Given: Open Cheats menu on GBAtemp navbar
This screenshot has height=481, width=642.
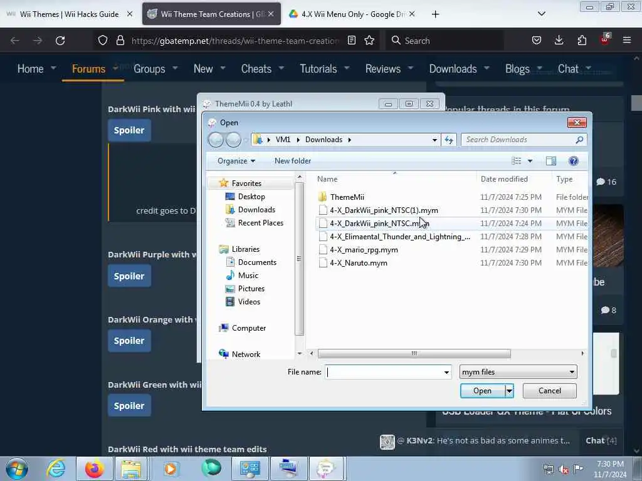Looking at the screenshot, I should click(256, 69).
